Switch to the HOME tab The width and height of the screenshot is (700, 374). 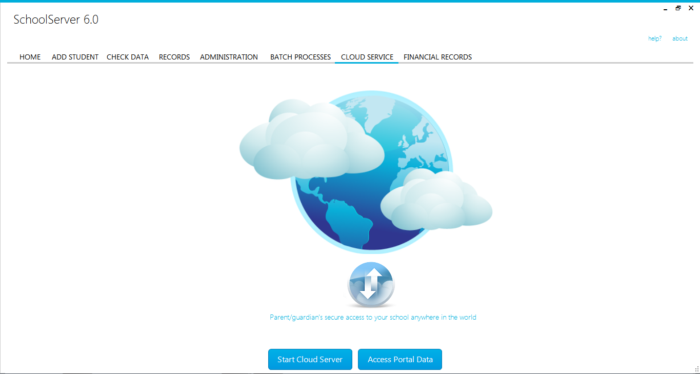point(30,57)
